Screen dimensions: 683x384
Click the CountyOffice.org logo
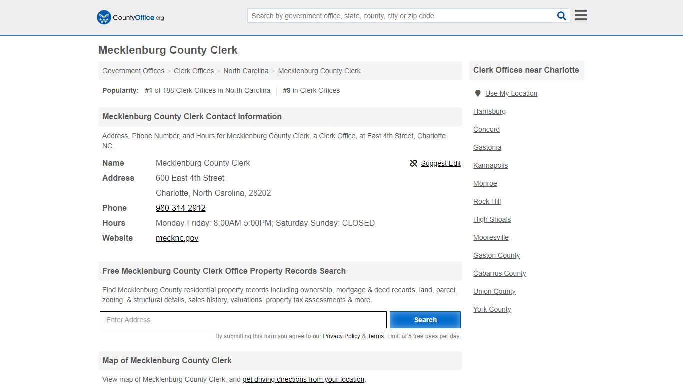(130, 17)
